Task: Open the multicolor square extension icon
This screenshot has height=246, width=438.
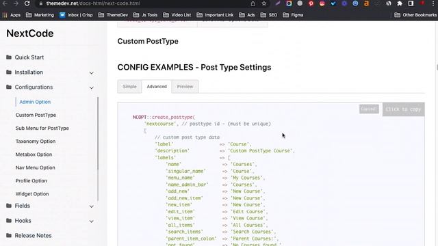Action: [x=289, y=3]
